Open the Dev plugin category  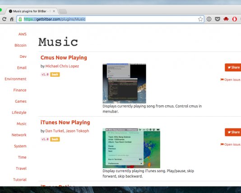point(23,56)
